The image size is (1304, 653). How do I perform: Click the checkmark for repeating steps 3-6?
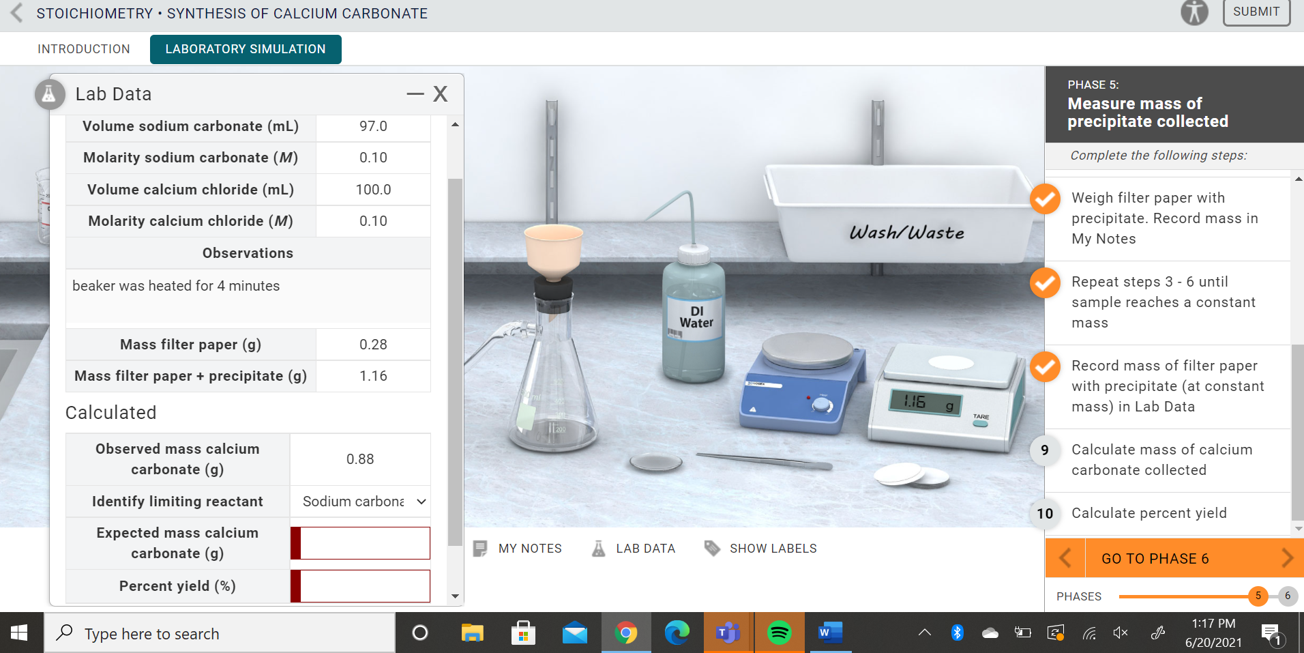coord(1045,283)
